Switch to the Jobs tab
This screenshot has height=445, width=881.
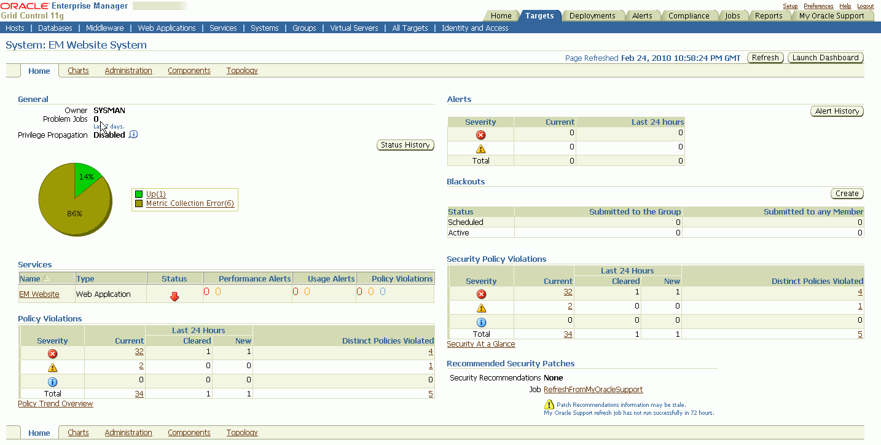tap(732, 16)
